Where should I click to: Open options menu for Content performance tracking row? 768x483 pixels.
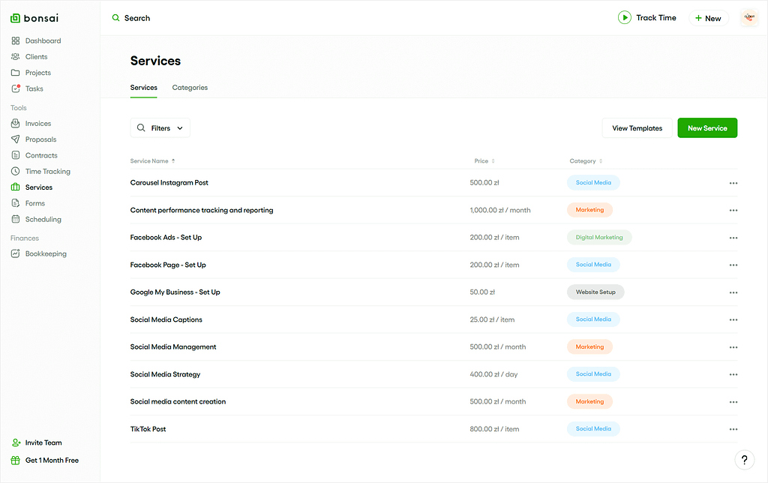coord(733,210)
